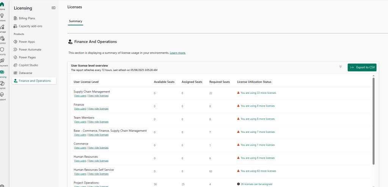View users for the Finance license
This screenshot has height=187, width=388.
click(80, 109)
